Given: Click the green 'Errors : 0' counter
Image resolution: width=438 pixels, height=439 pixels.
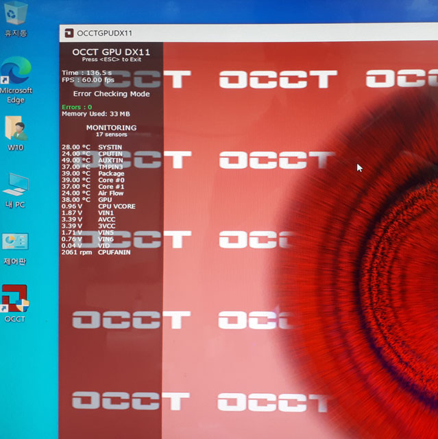Looking at the screenshot, I should click(77, 107).
